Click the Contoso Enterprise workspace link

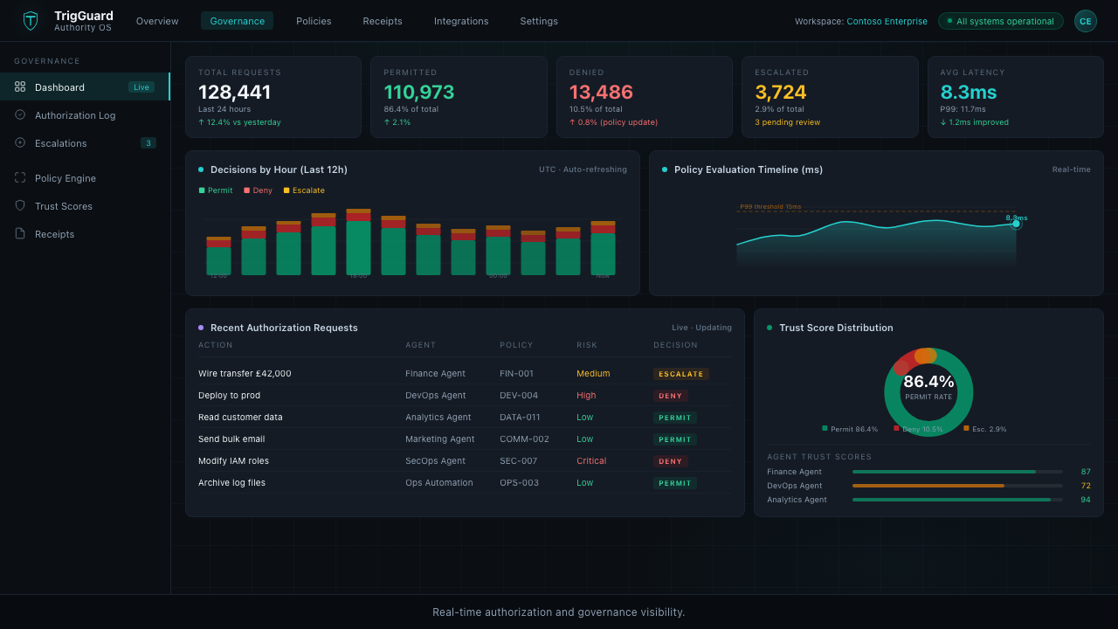(x=887, y=22)
